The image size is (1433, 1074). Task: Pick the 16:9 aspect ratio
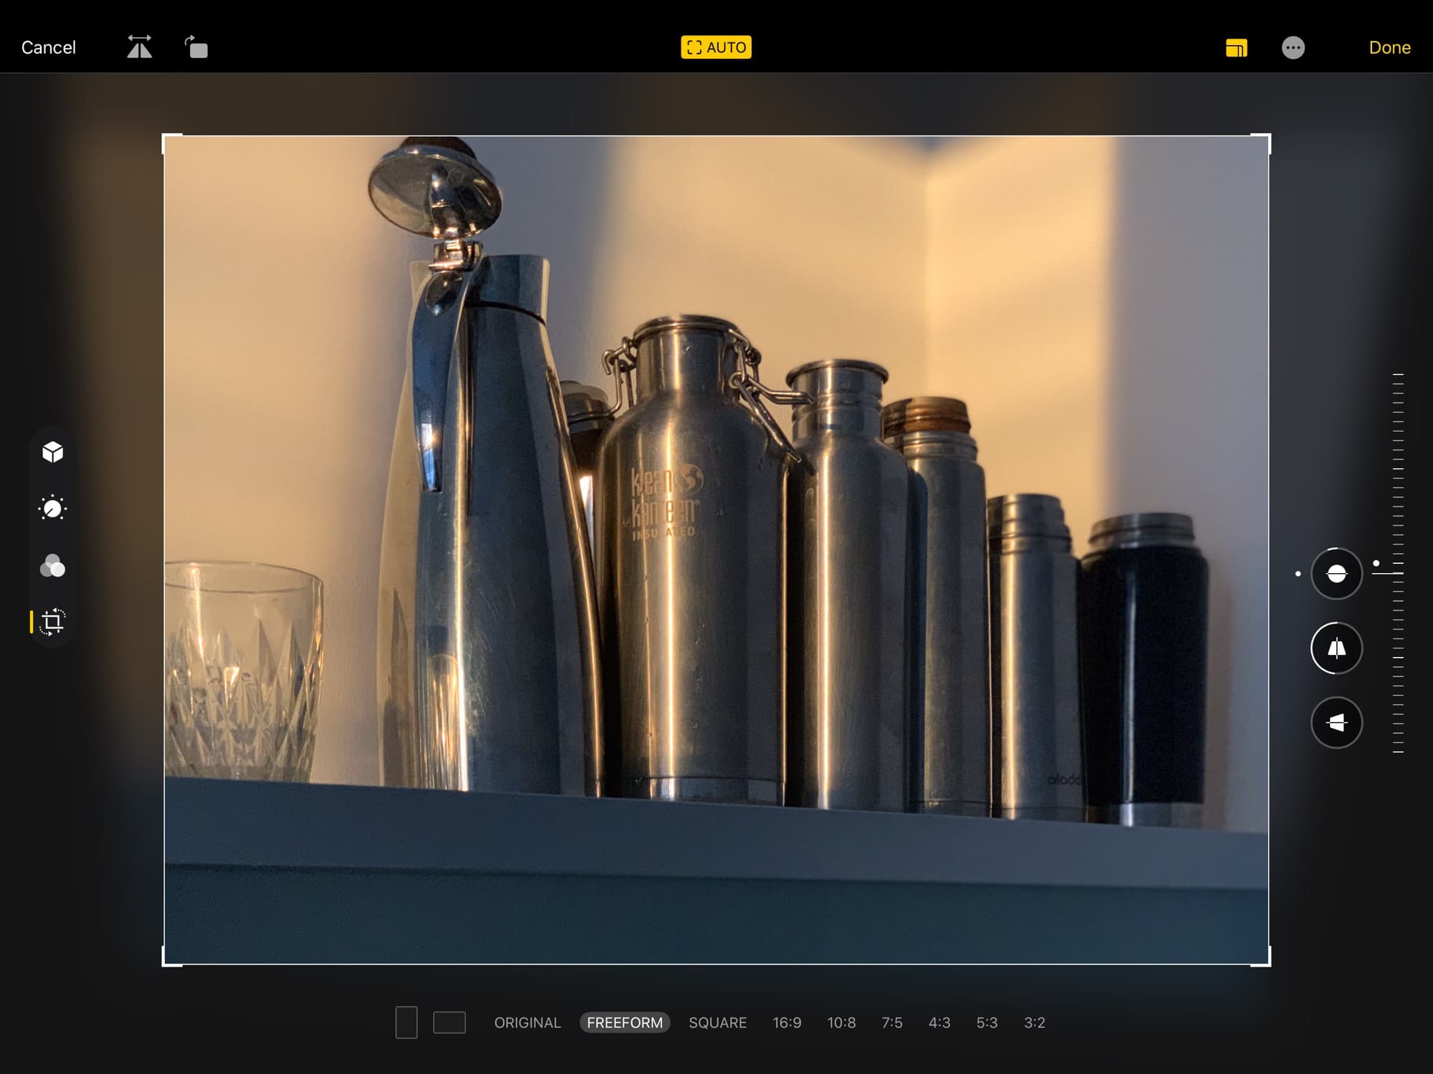(787, 1022)
